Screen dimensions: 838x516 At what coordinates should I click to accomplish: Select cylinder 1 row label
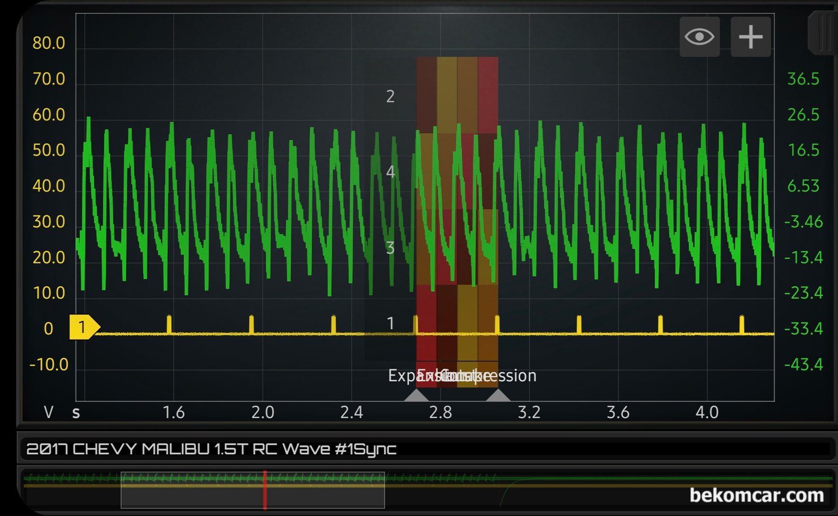click(390, 323)
